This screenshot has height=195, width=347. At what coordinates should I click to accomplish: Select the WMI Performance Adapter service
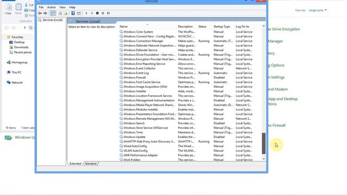coord(140,155)
